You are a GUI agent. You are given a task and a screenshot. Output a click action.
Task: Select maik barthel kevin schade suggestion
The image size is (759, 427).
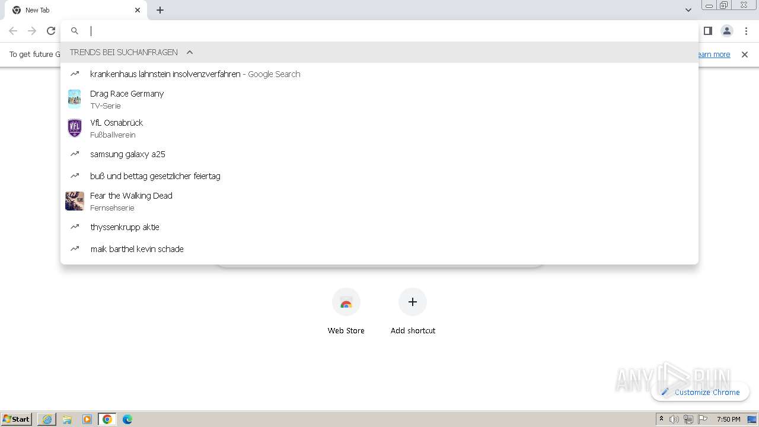point(379,249)
